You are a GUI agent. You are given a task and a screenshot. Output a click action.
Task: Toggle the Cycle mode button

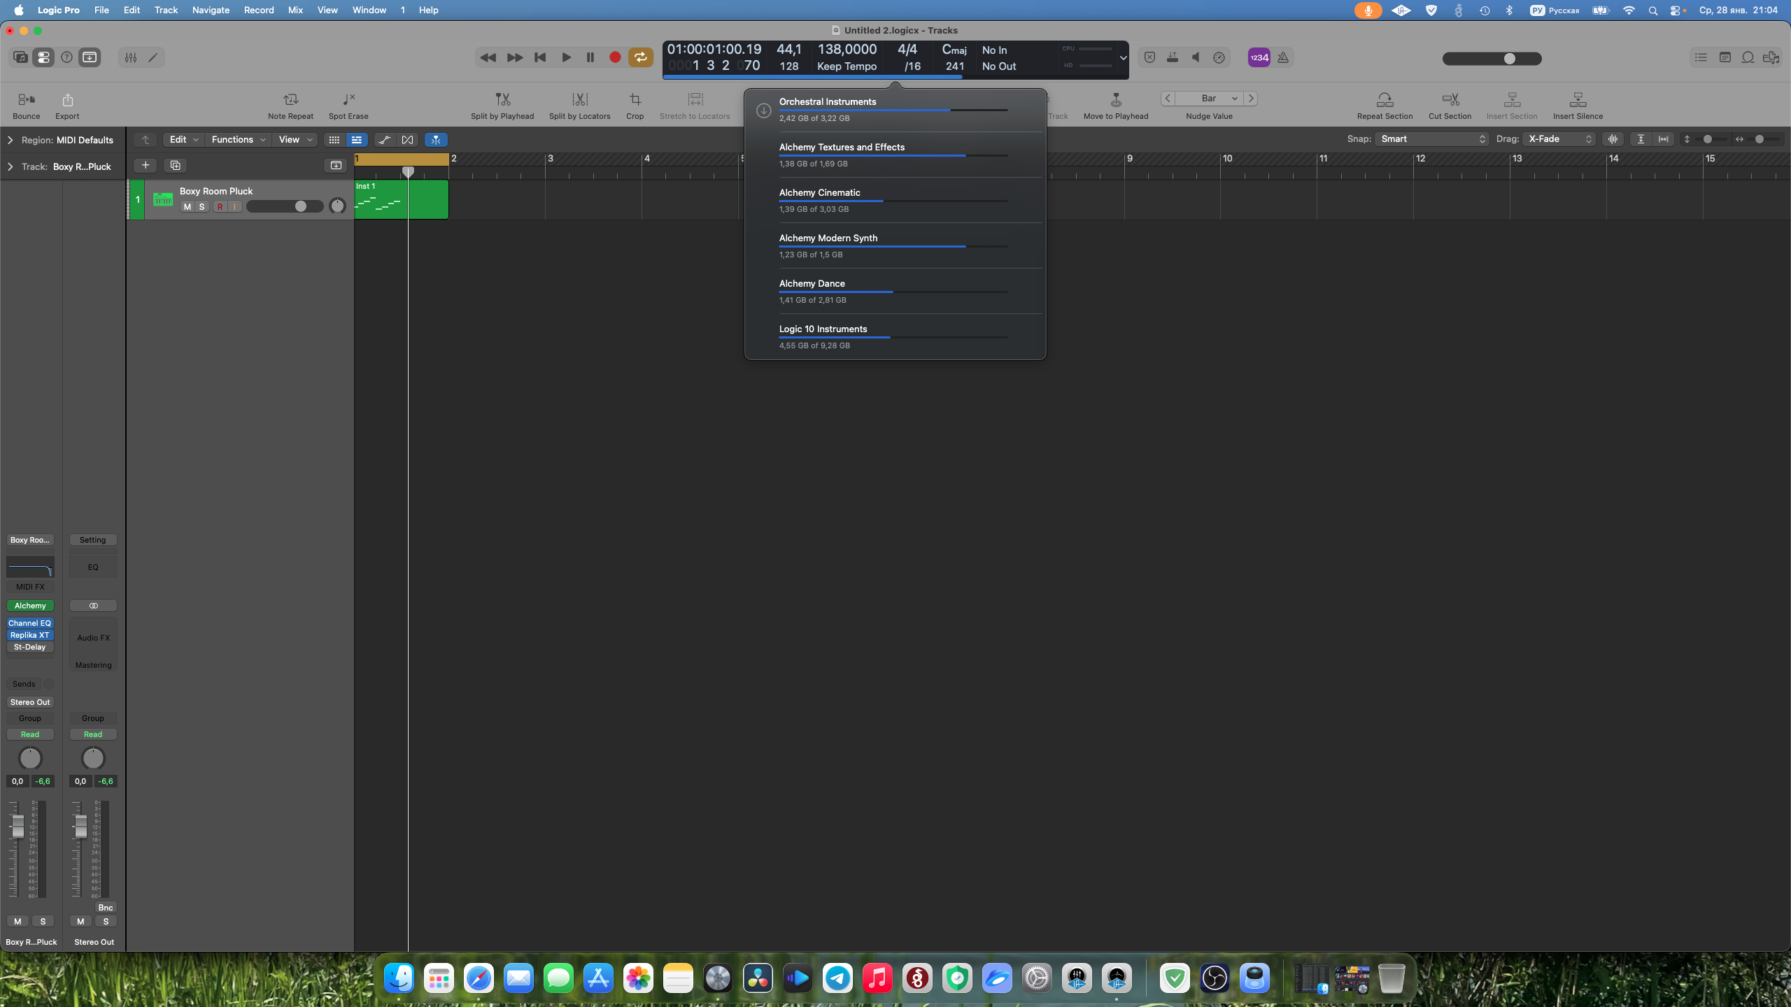pyautogui.click(x=640, y=57)
